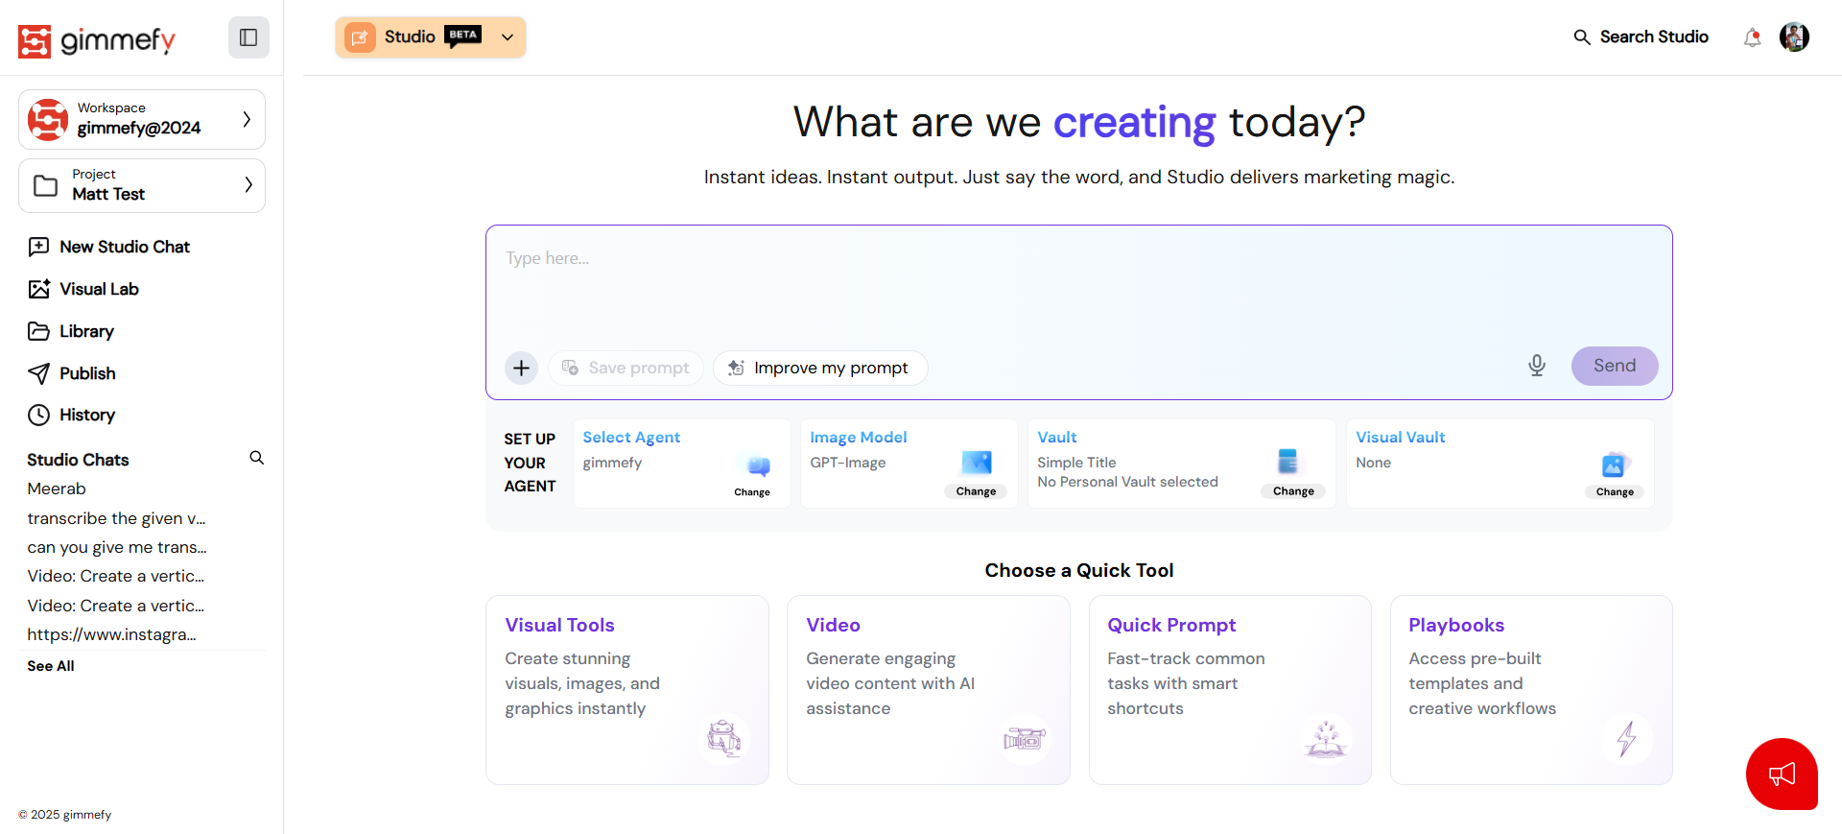Click the Search Studio magnifier icon

click(x=1582, y=37)
